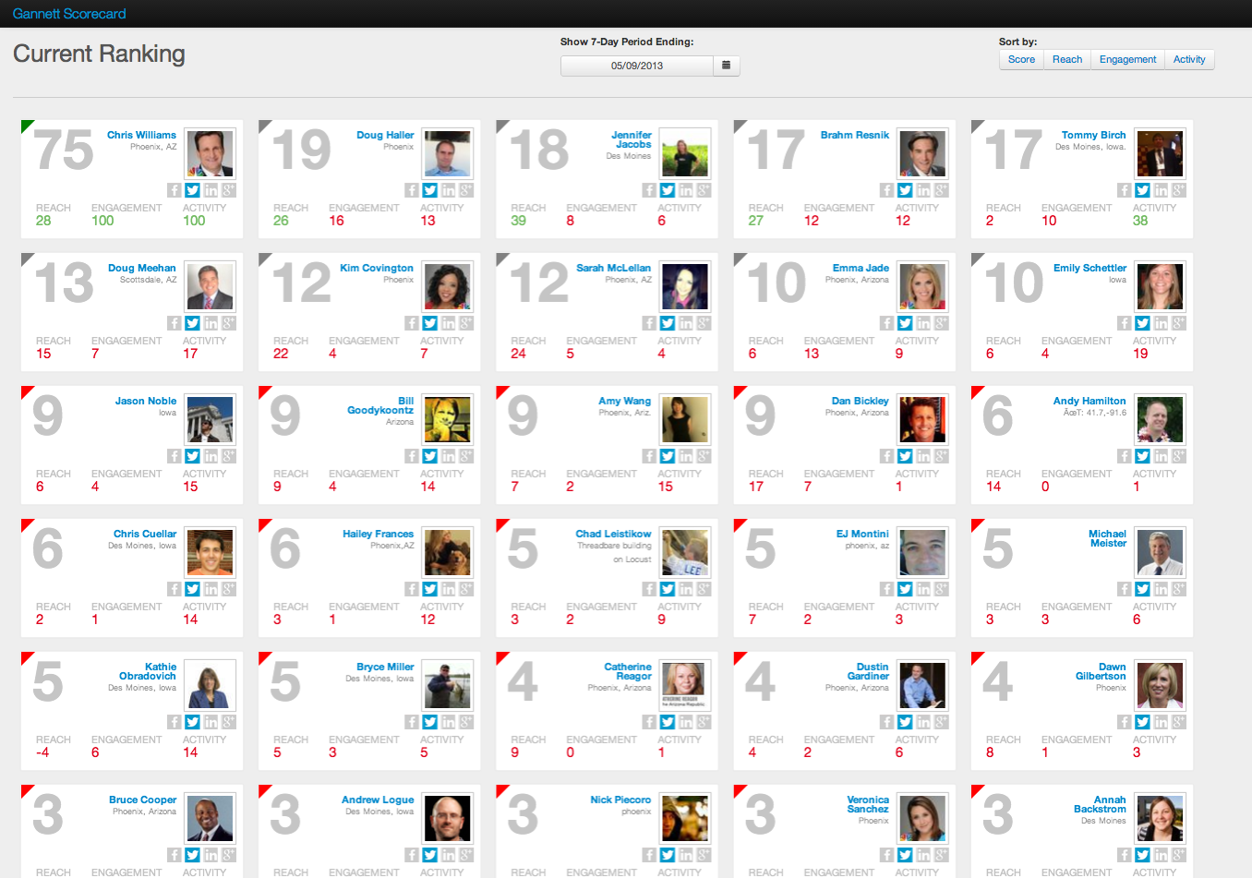Switch sorting to Engagement

click(1127, 58)
